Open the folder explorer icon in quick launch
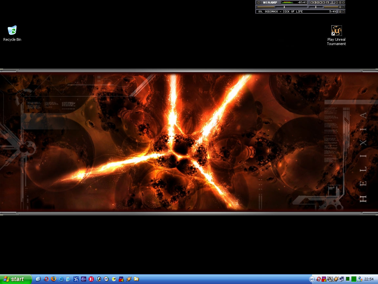 click(136, 279)
